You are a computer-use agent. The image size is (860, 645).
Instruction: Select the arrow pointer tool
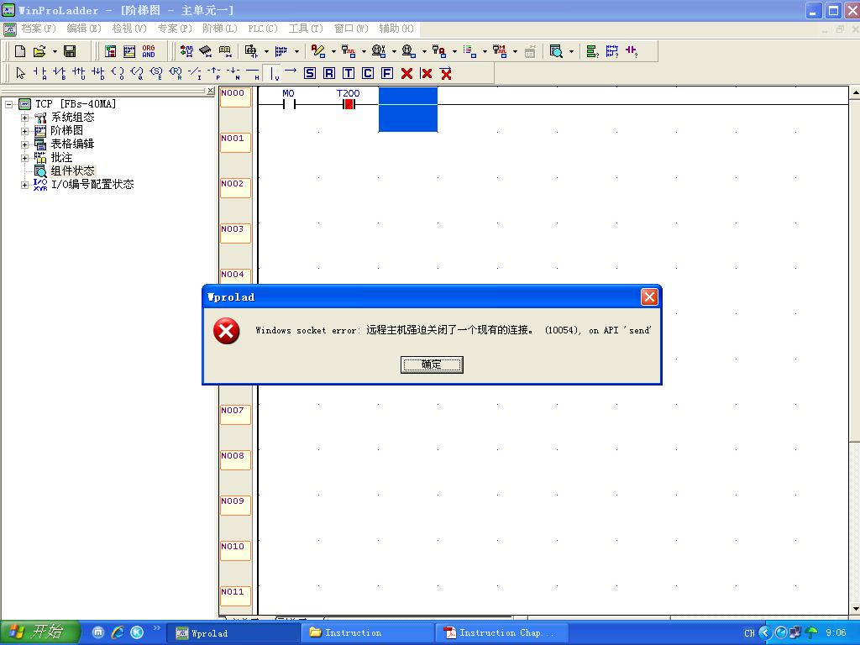[x=21, y=74]
